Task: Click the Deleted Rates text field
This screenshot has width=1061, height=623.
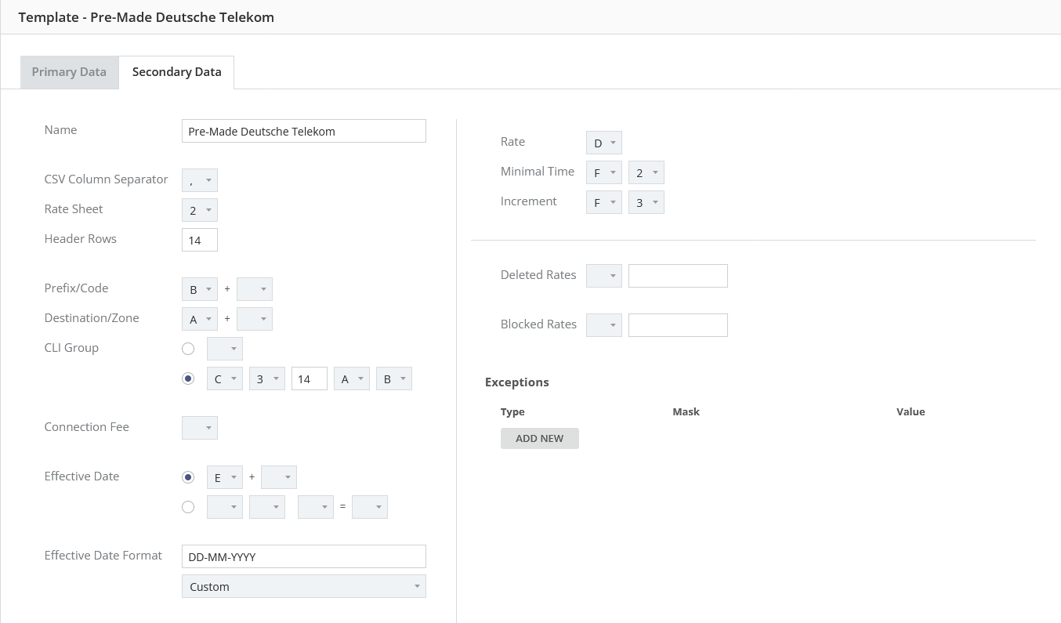Action: [x=678, y=276]
